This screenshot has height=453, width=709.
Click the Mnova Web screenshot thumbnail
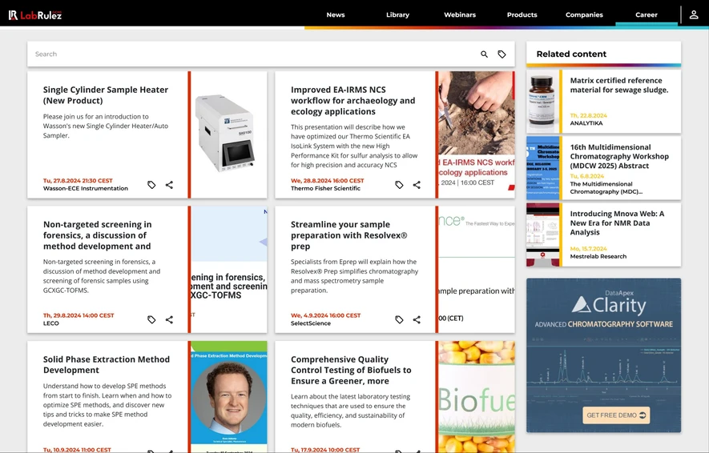pos(542,235)
